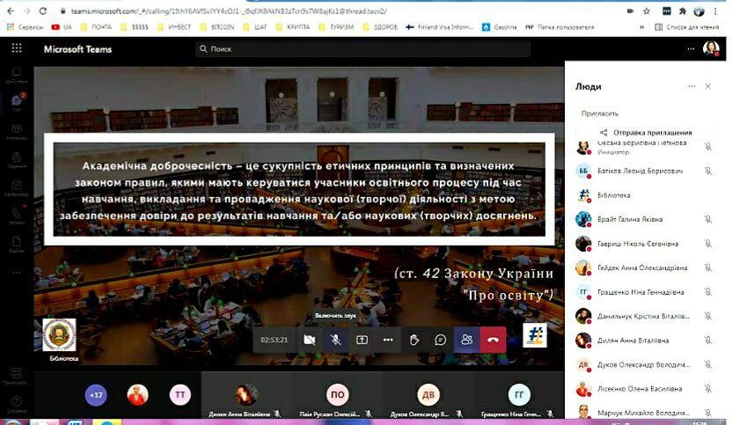The image size is (740, 425).
Task: Open Finland Visa Inform bookmark
Action: [439, 27]
